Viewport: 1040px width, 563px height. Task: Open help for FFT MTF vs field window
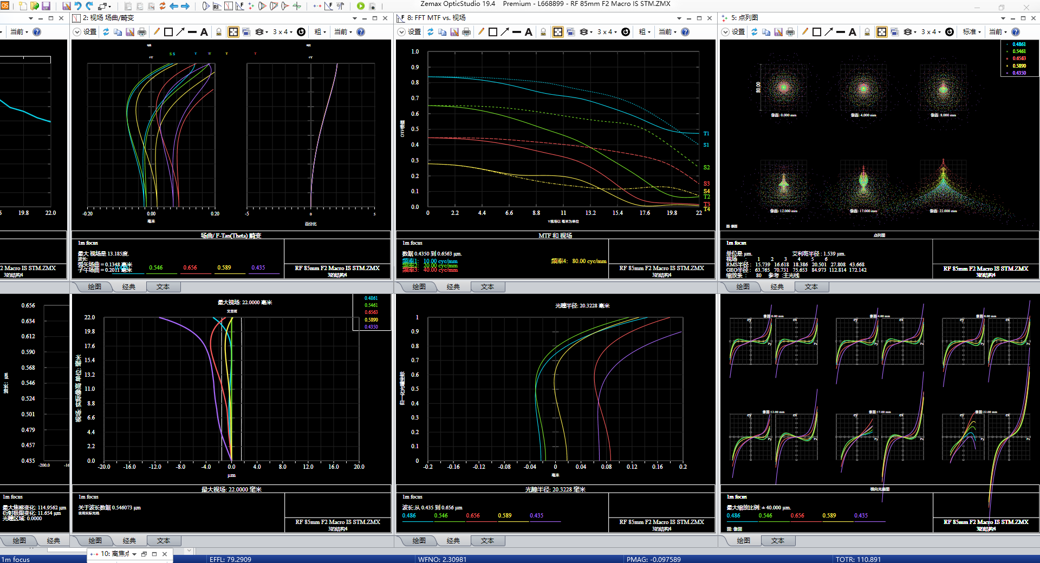click(x=685, y=32)
